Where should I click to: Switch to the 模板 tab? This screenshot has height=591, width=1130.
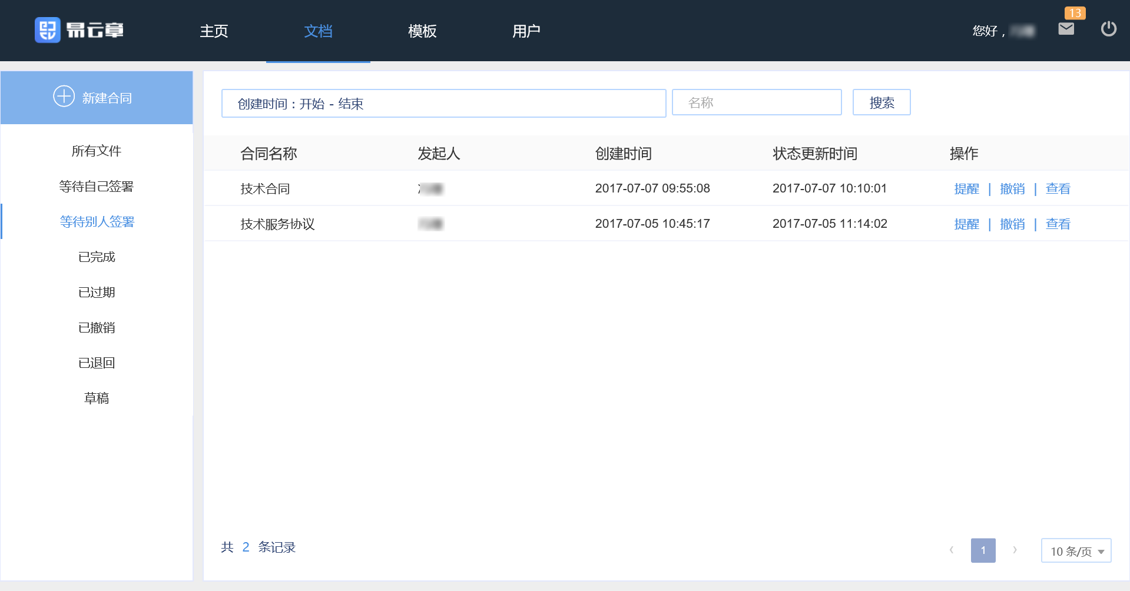(x=422, y=31)
